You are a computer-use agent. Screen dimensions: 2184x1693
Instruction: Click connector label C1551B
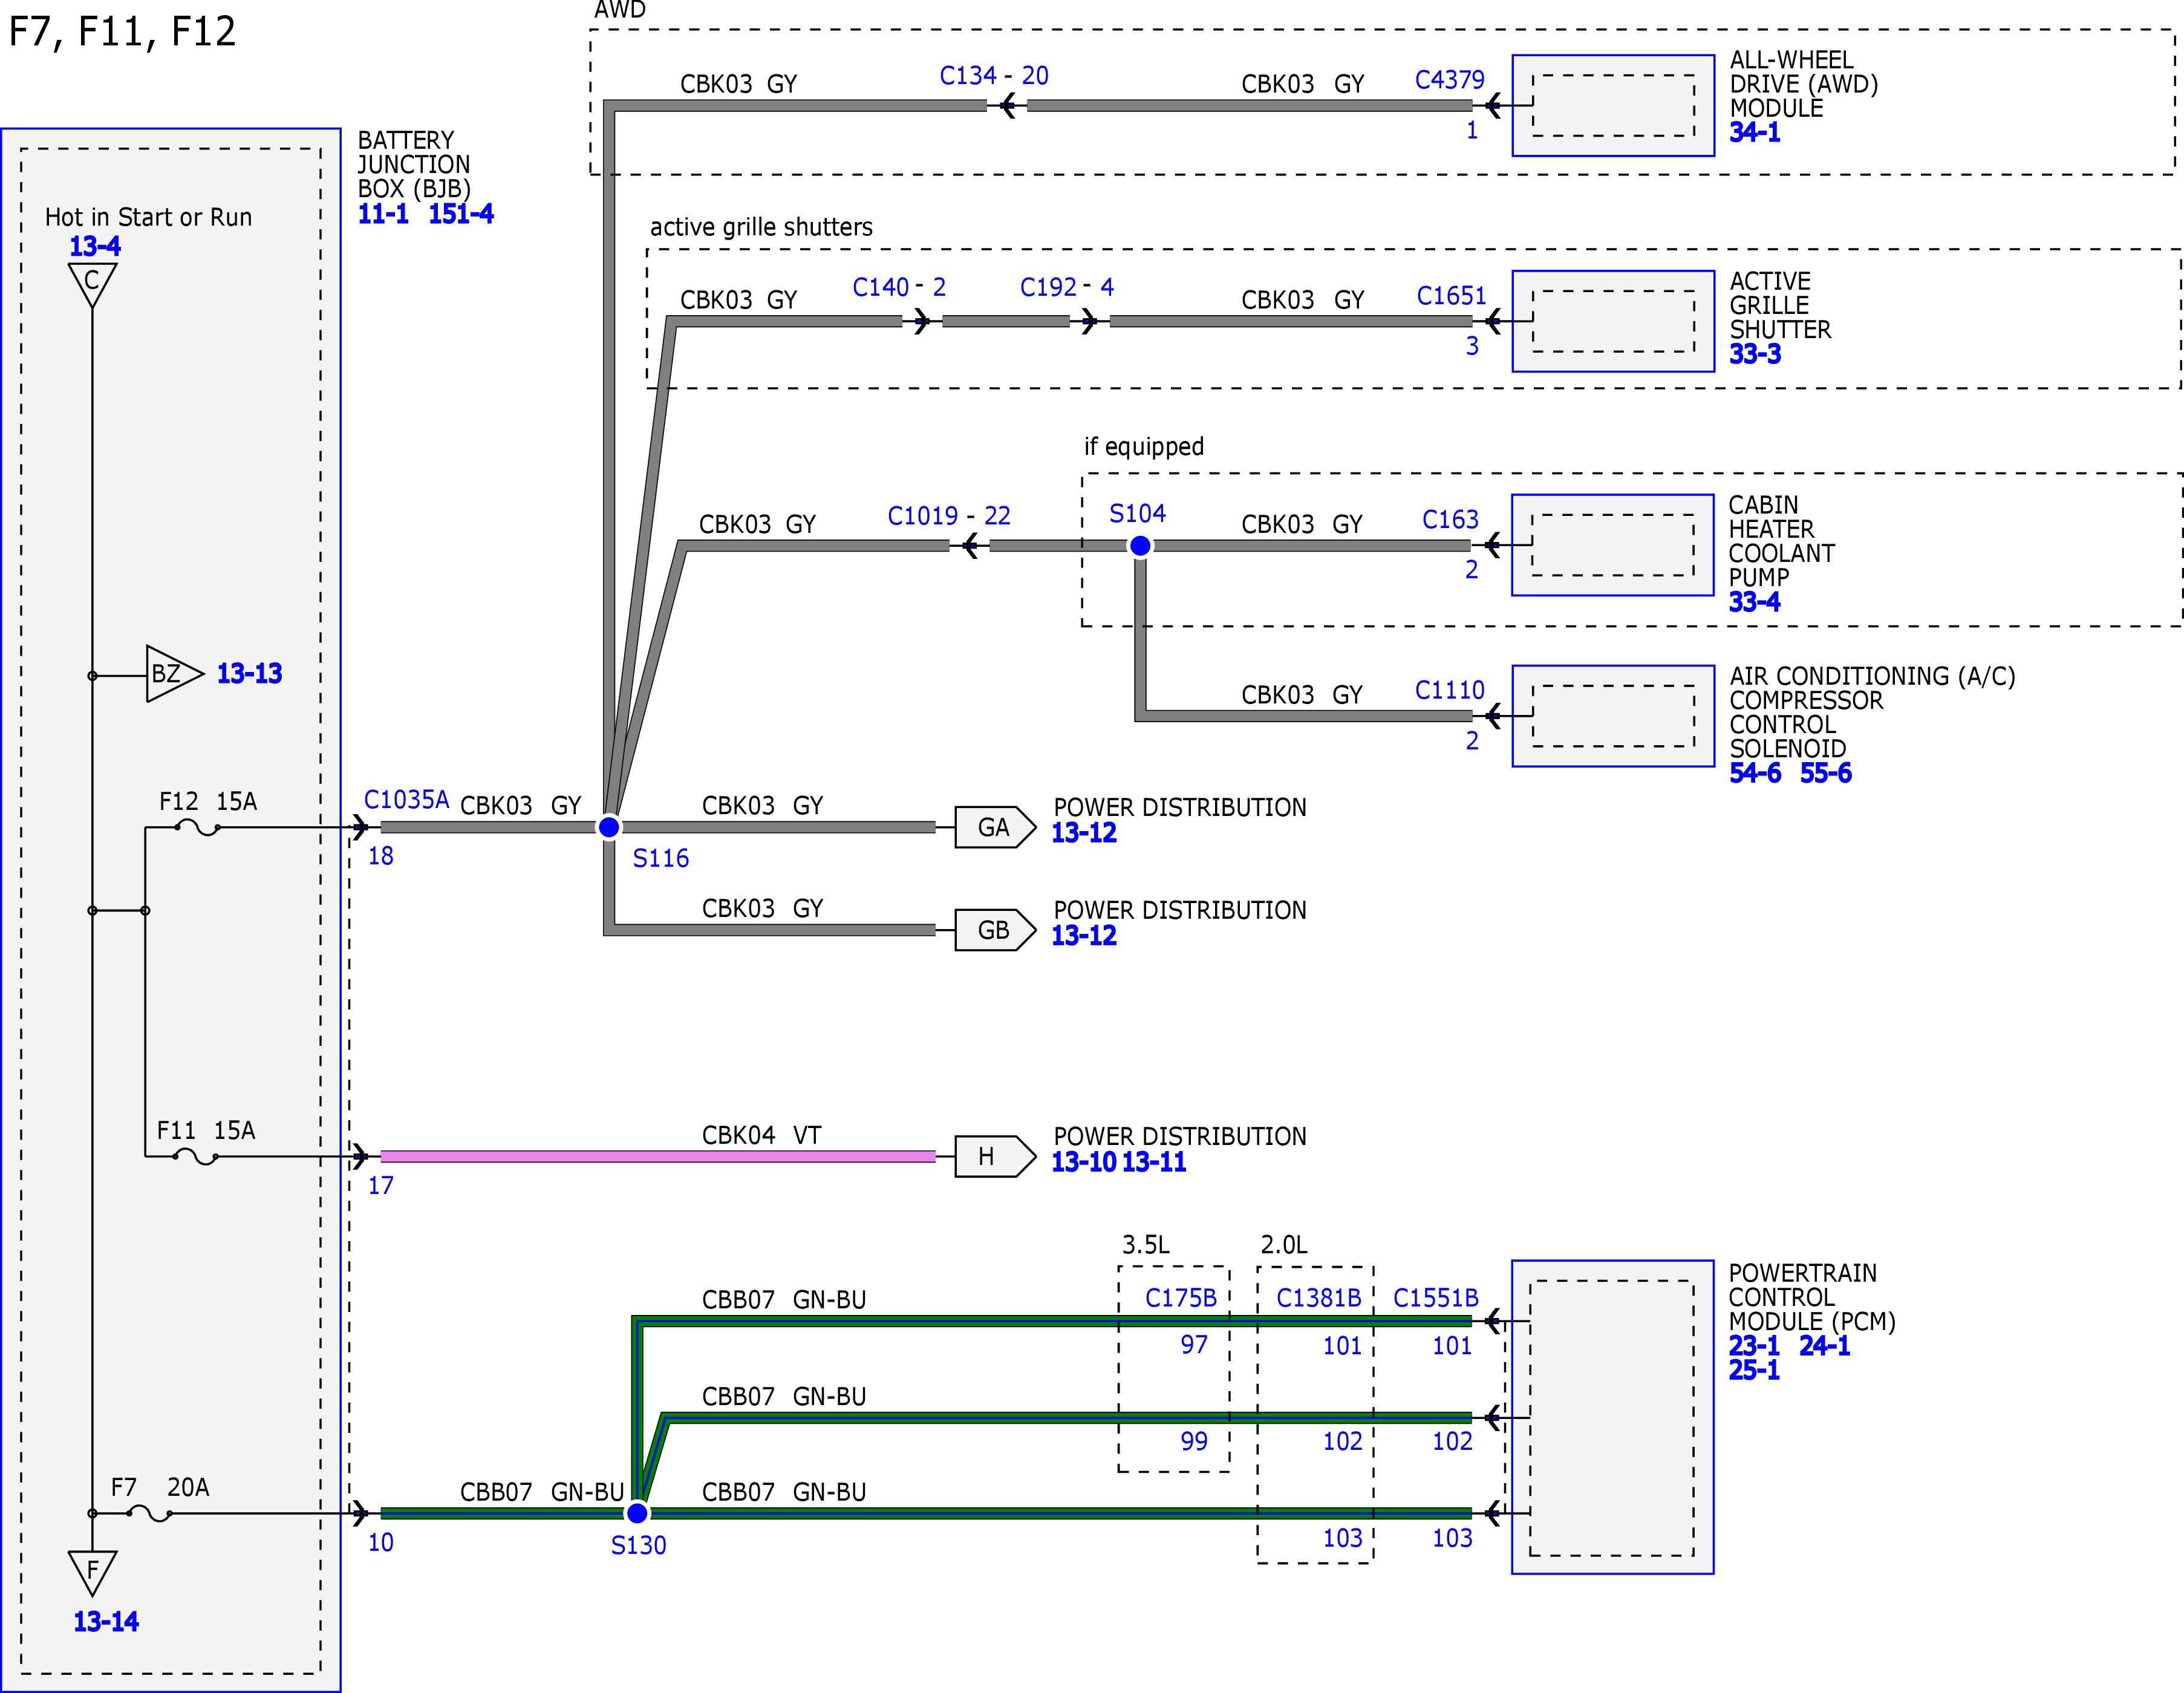click(x=1436, y=1298)
